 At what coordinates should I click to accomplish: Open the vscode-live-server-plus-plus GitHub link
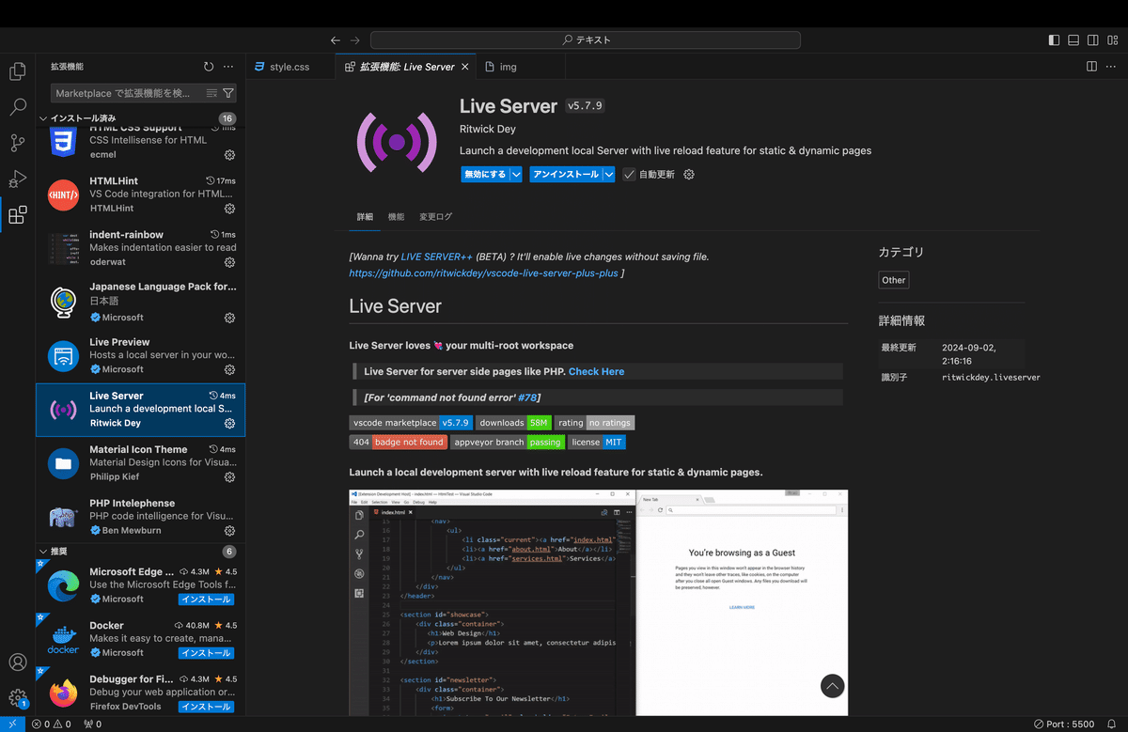coord(483,273)
